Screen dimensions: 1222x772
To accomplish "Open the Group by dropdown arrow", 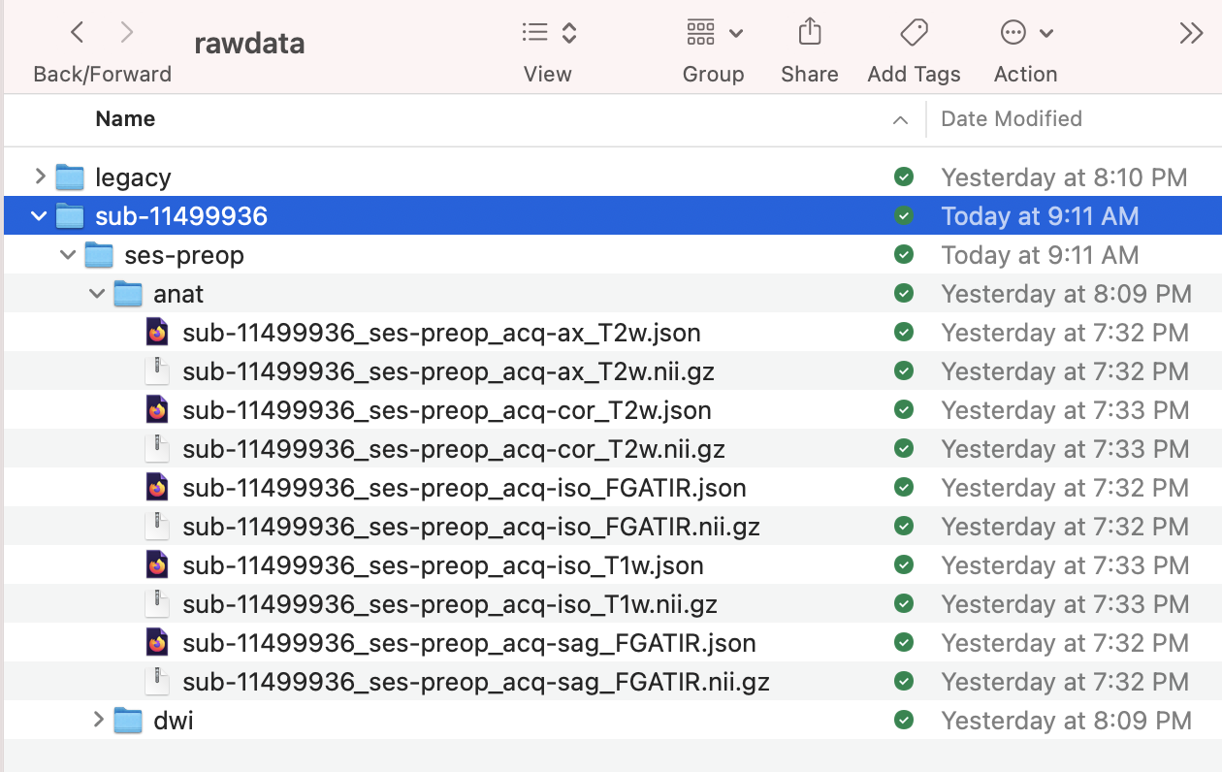I will coord(735,32).
